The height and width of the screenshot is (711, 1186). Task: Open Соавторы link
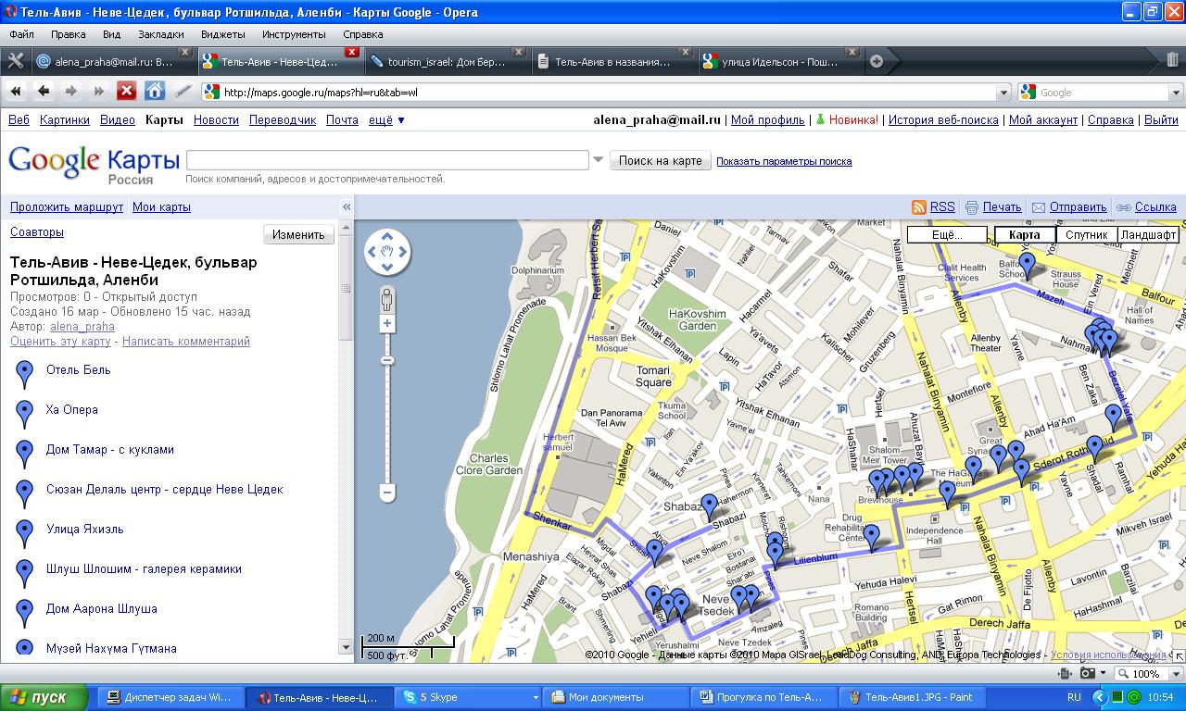pyautogui.click(x=37, y=232)
